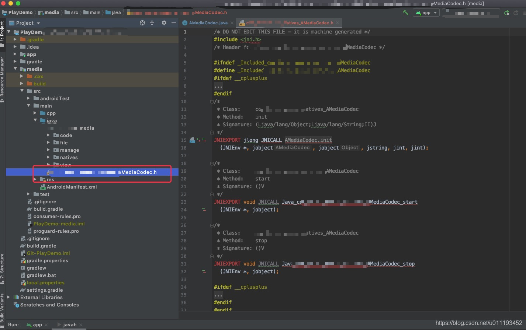
Task: Click the gutter navigation arrow on line 24
Action: (x=204, y=209)
